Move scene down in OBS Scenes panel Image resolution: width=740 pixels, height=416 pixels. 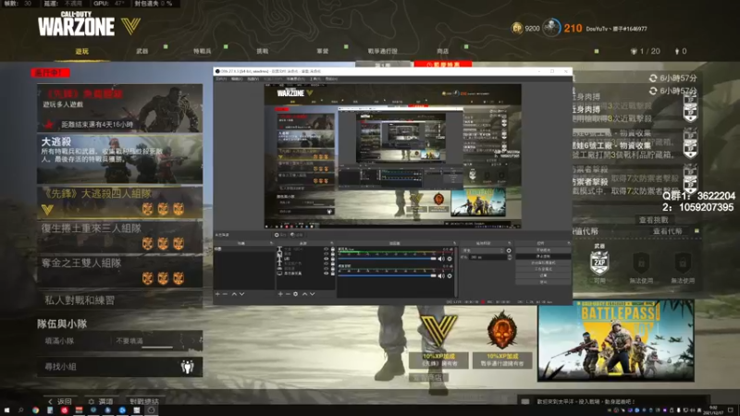[x=241, y=294]
